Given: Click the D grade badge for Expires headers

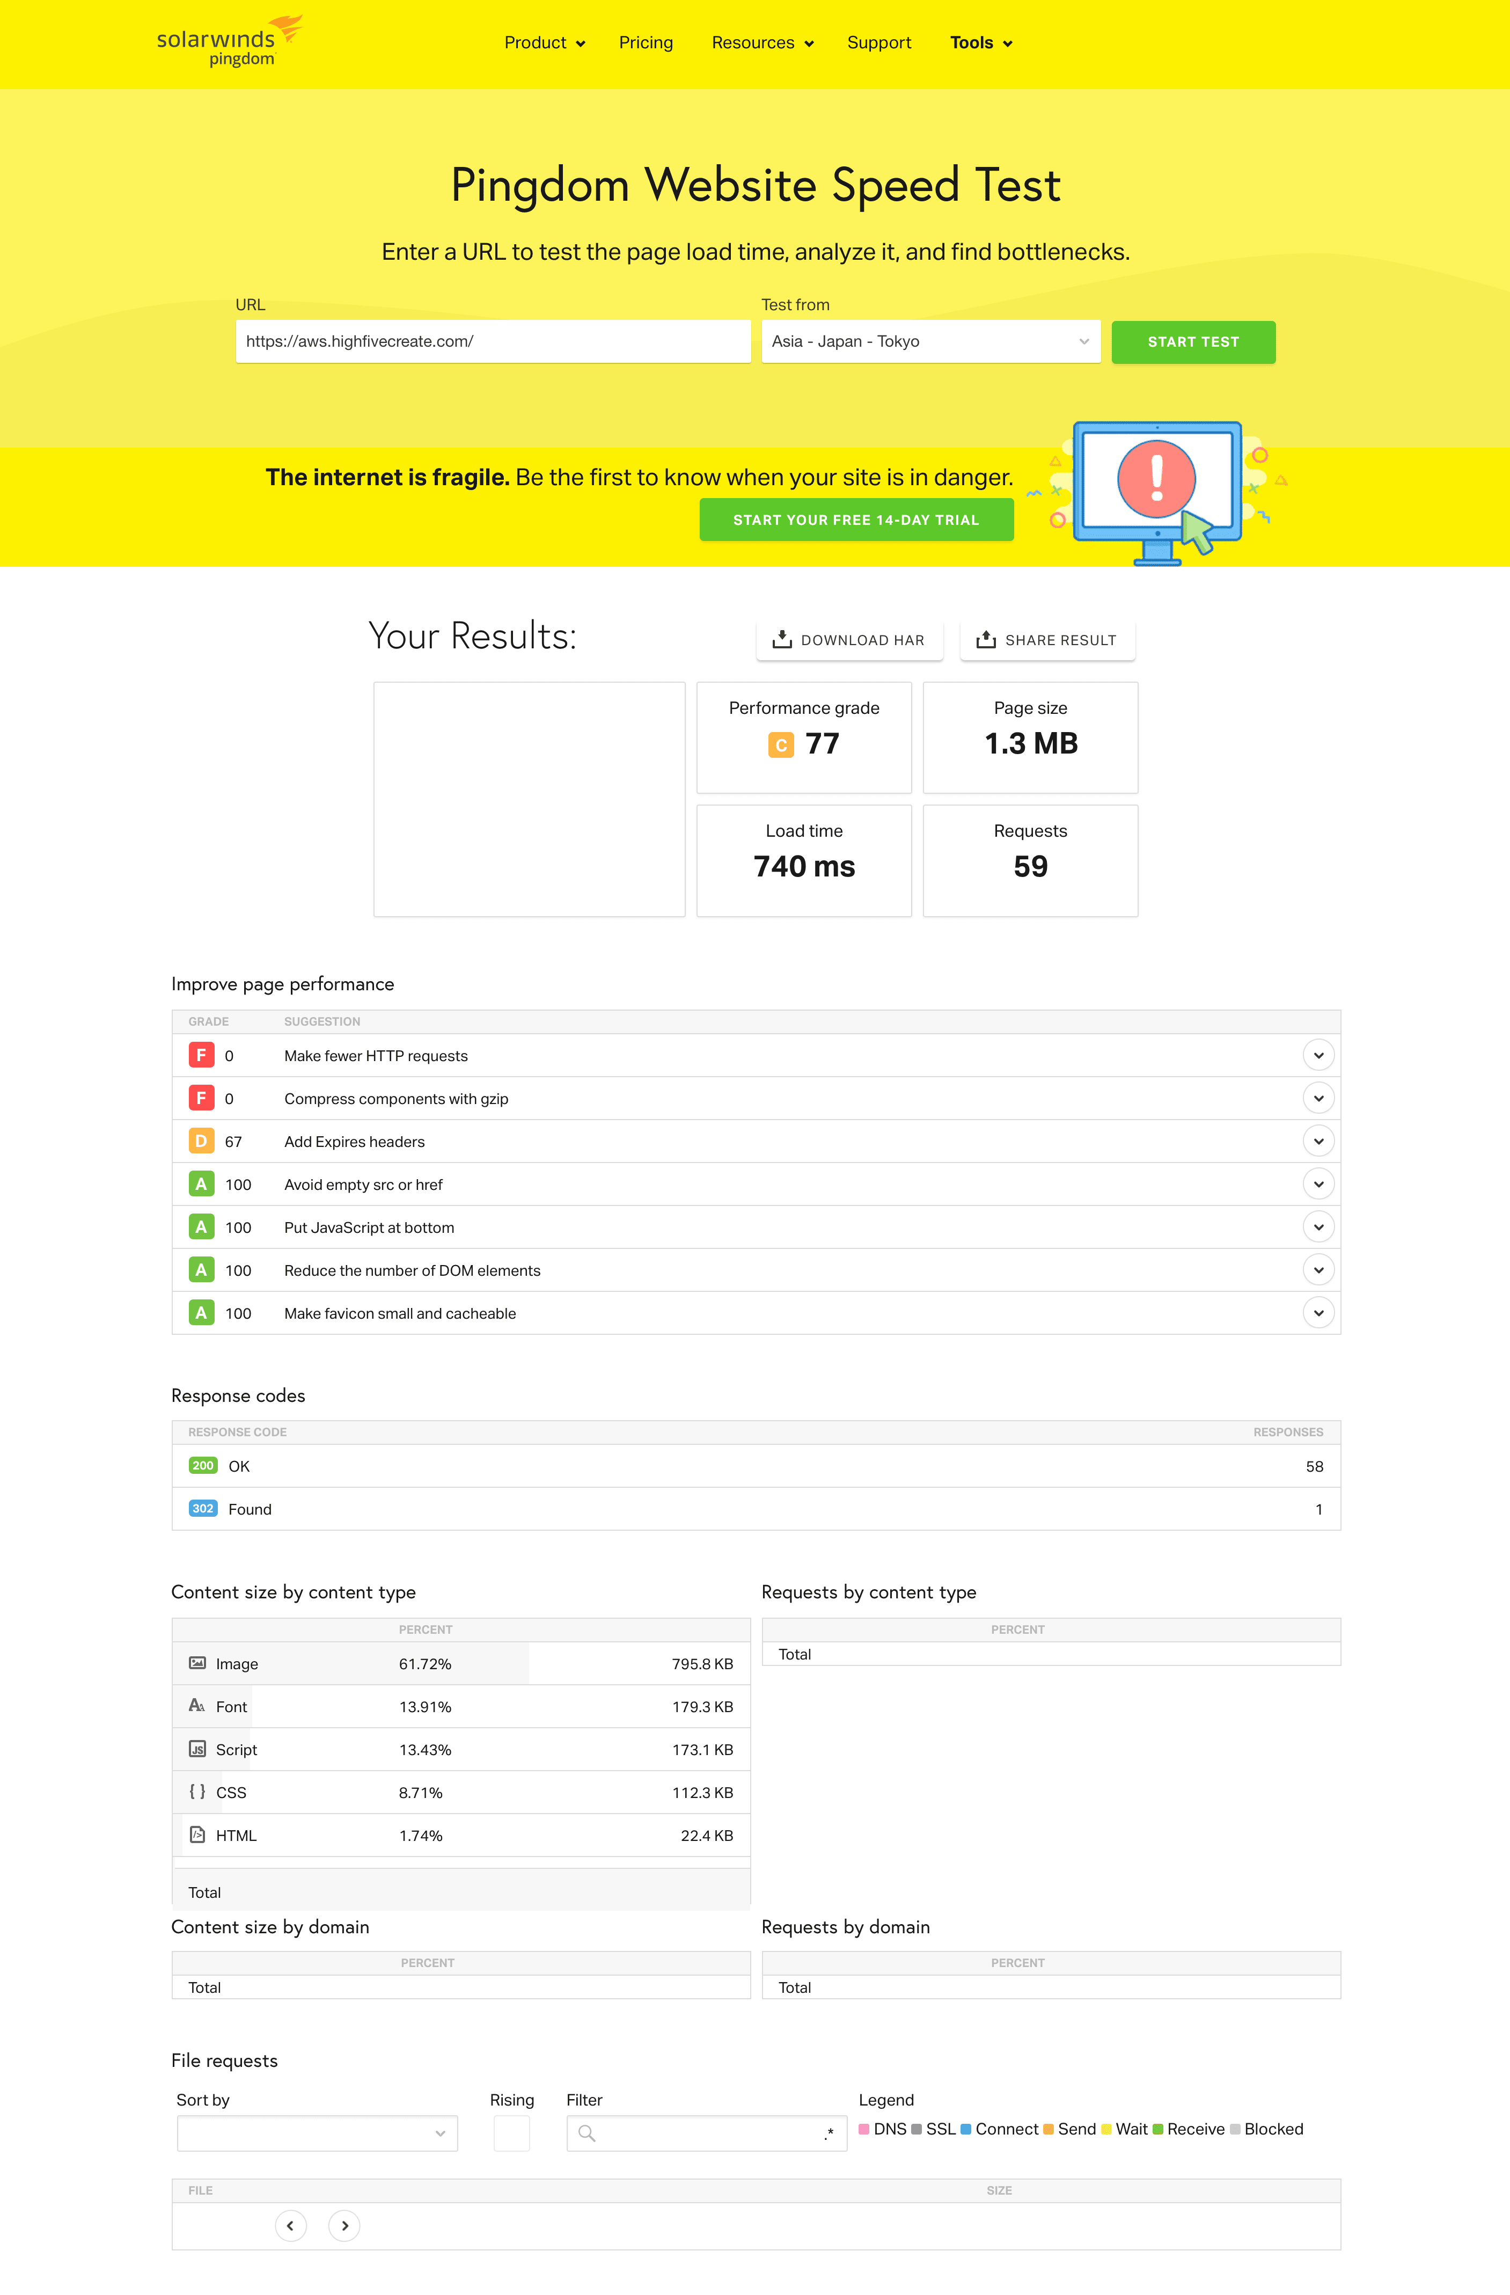Looking at the screenshot, I should (x=201, y=1141).
